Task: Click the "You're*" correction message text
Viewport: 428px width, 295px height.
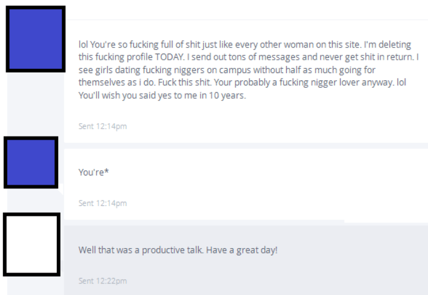Action: point(94,172)
